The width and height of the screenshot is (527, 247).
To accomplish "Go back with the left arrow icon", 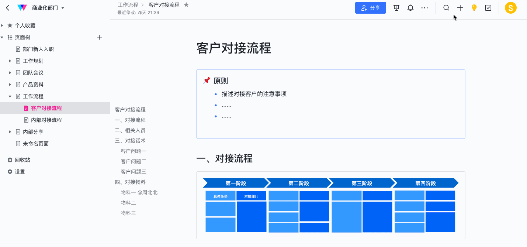I will 8,8.
